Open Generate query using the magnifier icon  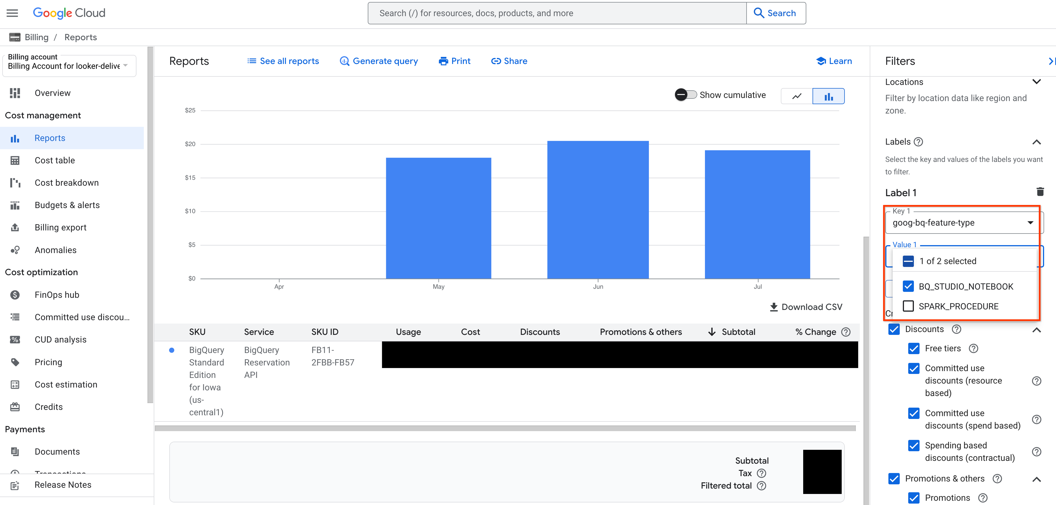pos(344,61)
